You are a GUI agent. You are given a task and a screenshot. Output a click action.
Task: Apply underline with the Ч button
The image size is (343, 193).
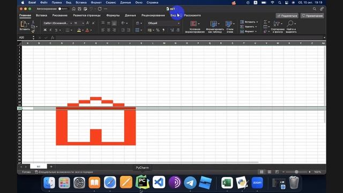[56, 30]
